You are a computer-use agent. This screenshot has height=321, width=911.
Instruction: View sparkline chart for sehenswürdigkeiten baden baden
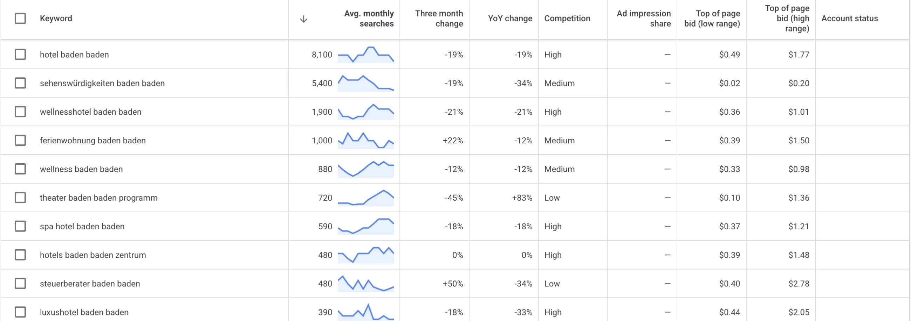[366, 83]
